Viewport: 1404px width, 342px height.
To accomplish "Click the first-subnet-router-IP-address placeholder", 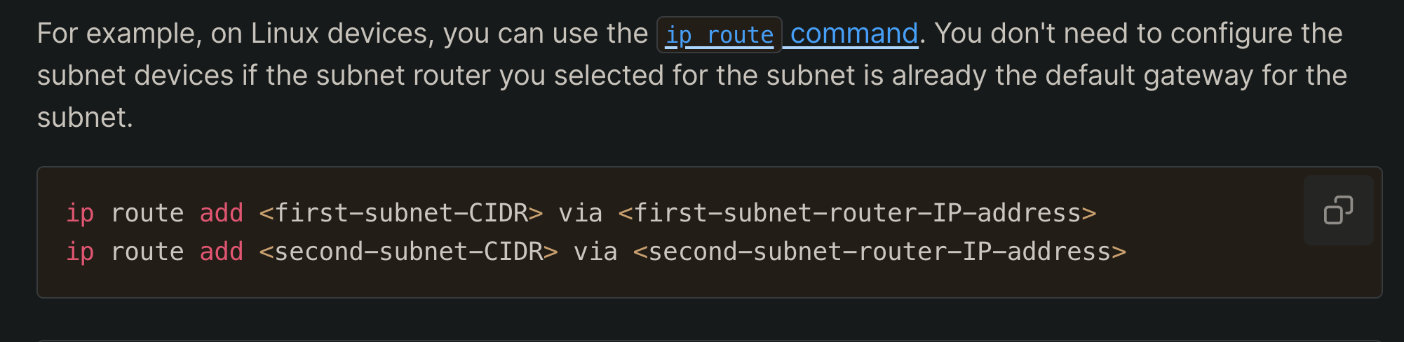I will tap(857, 213).
